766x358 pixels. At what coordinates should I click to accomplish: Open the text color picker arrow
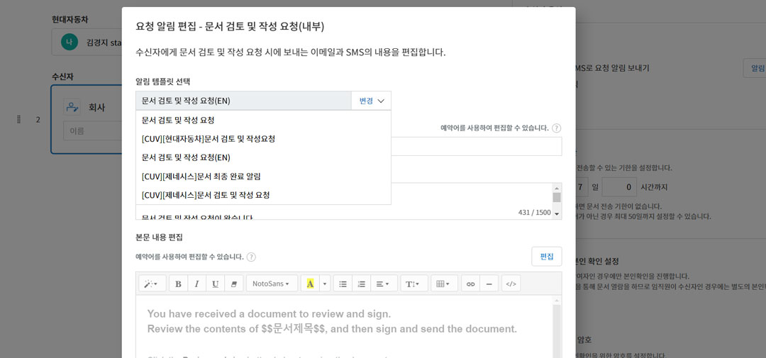pos(325,284)
